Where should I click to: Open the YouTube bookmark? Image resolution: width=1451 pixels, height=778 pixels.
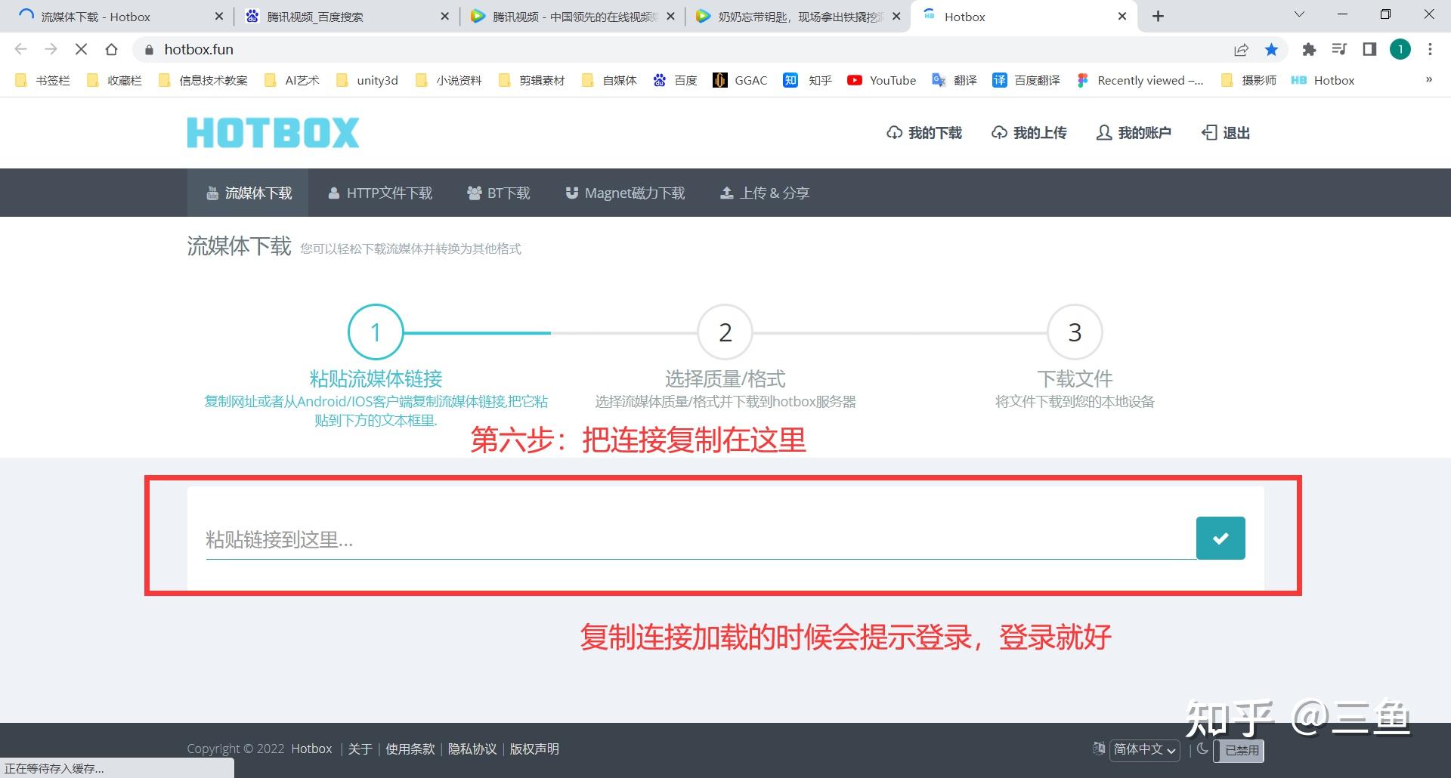click(881, 80)
